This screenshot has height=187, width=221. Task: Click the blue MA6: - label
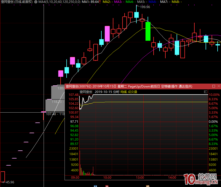[x=154, y=2]
